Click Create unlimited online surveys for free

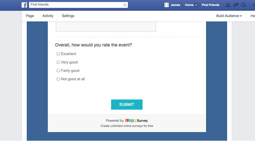(127, 126)
